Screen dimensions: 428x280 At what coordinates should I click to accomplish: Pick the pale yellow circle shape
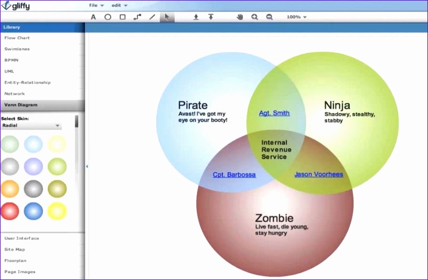coord(57,144)
